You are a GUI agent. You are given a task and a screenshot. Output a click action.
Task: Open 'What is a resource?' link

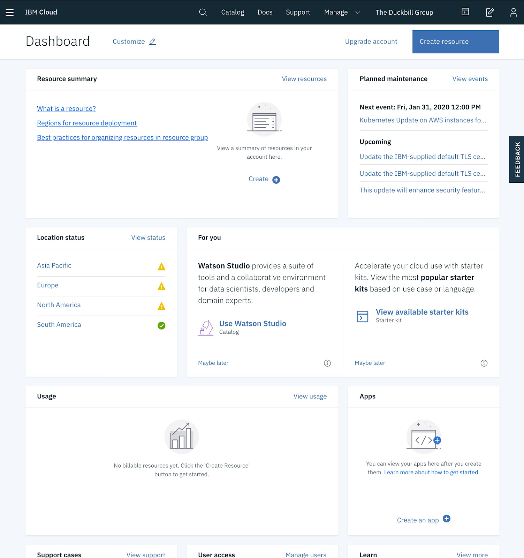click(x=66, y=108)
